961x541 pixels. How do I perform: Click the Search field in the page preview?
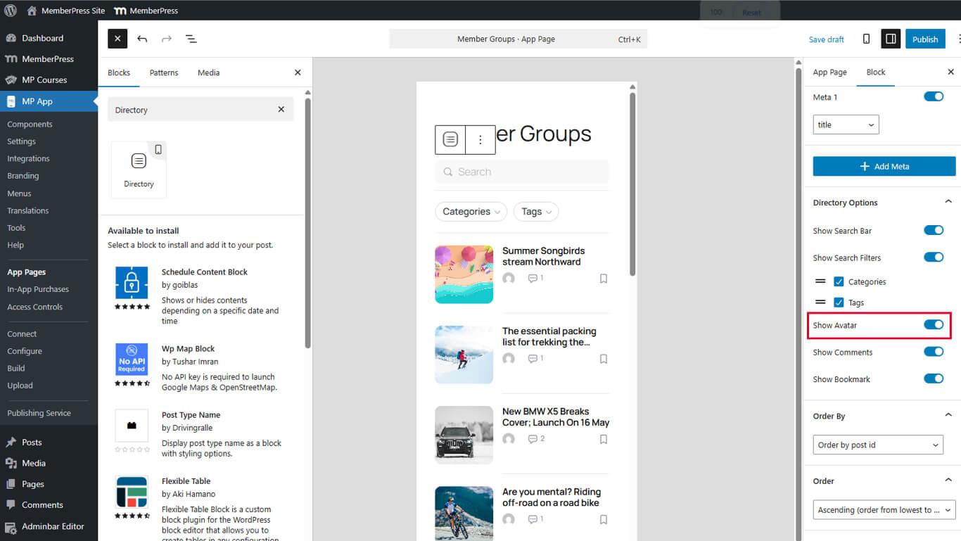522,171
